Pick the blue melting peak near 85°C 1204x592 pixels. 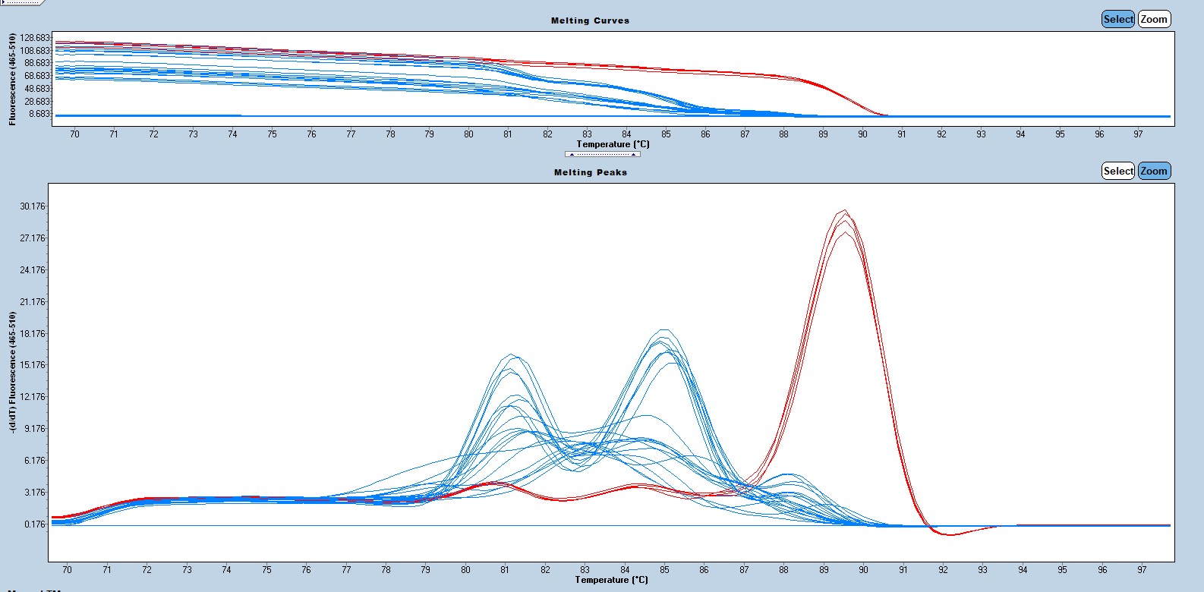click(665, 331)
